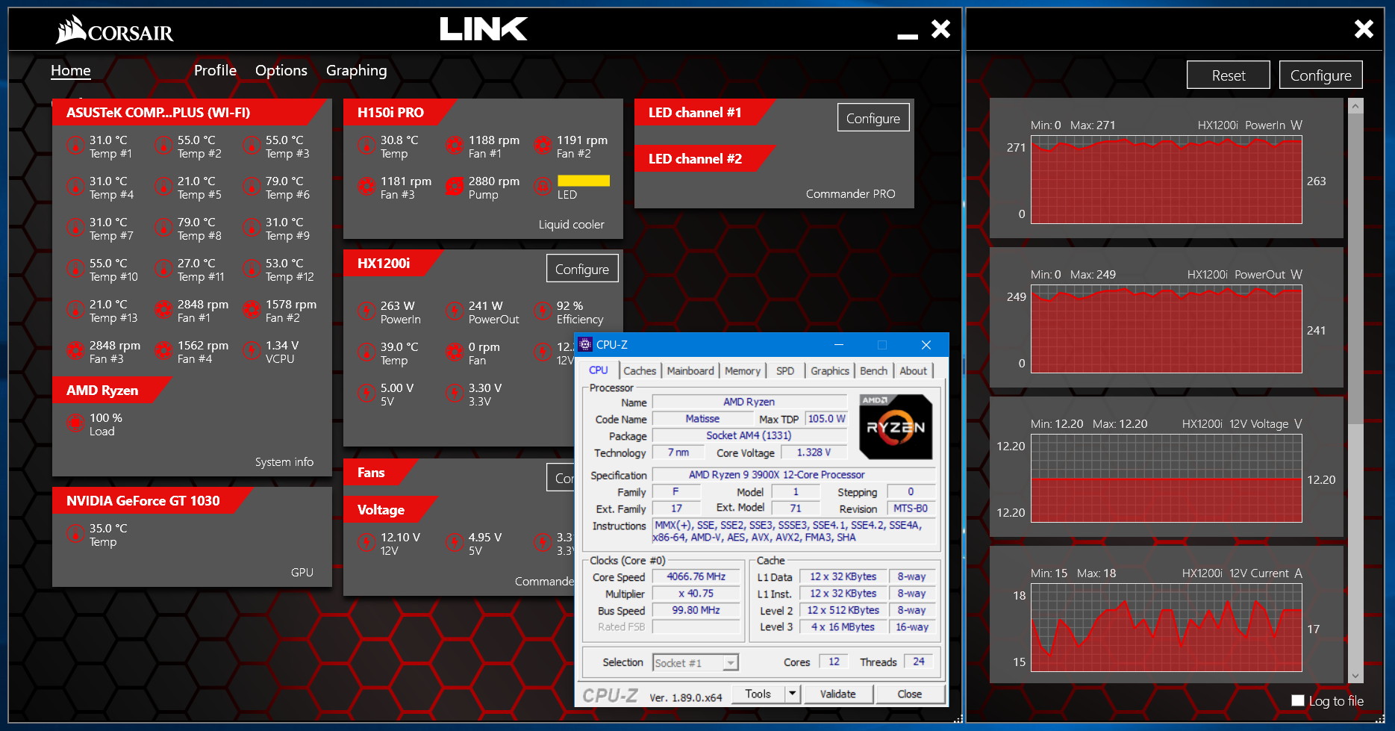Click the HX1200i 12V Current A graph
Screen dimensions: 1395x731
click(x=1167, y=627)
